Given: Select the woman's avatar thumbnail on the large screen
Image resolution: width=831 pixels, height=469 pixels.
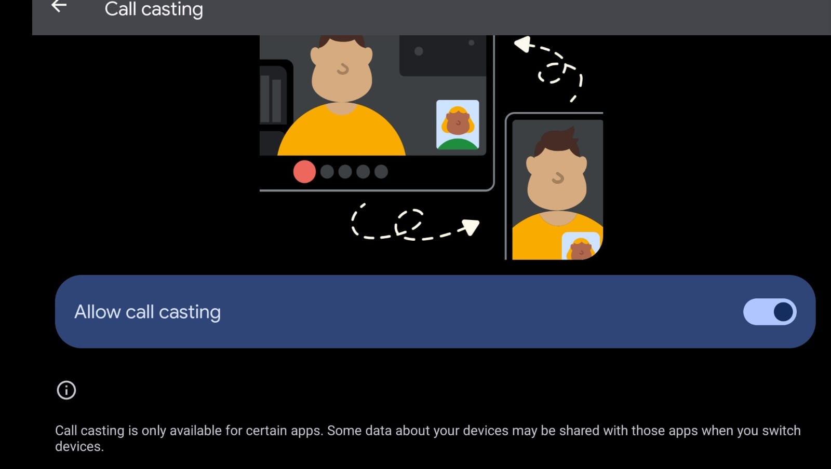Looking at the screenshot, I should tap(458, 125).
